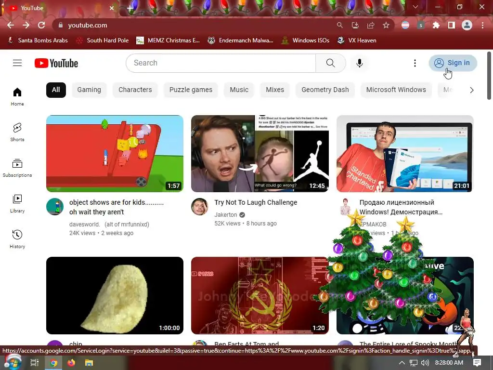Click the Sign in button
The image size is (493, 370).
coord(453,63)
